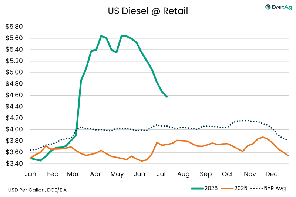Click the 2025 line's endpoint in late December

[x=288, y=156]
